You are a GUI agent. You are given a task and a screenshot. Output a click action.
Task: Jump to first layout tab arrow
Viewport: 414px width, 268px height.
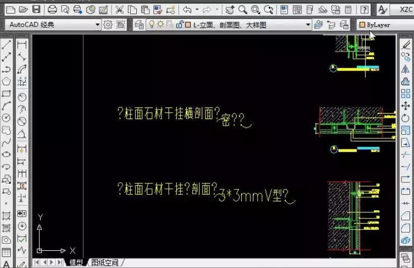[37, 262]
